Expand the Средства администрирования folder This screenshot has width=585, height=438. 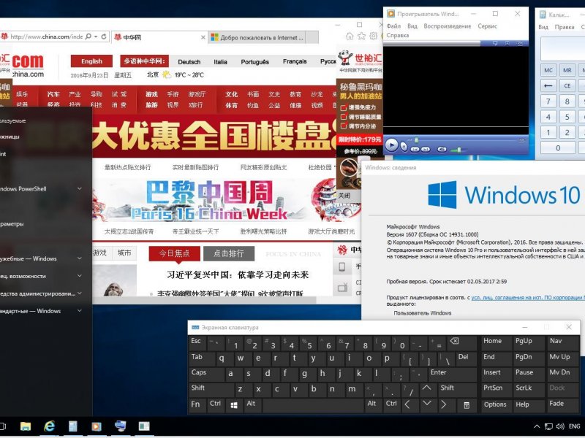click(80, 293)
